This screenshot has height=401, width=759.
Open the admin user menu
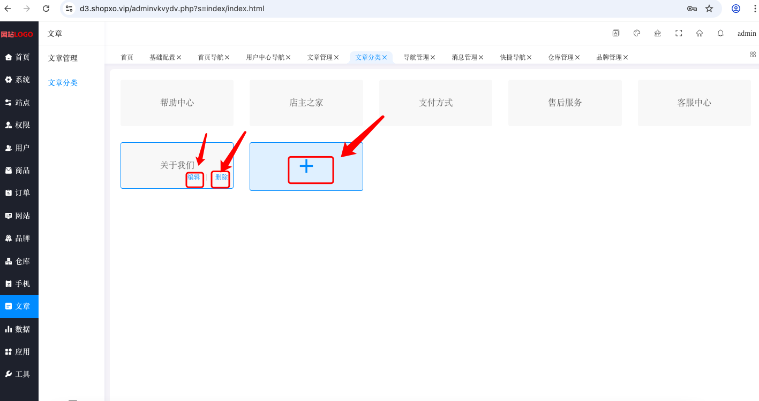747,33
